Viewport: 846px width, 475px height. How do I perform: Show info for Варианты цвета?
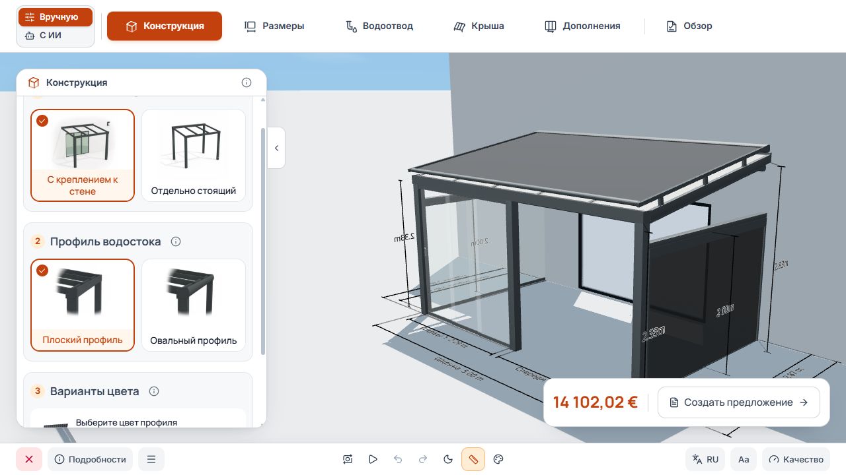[154, 391]
